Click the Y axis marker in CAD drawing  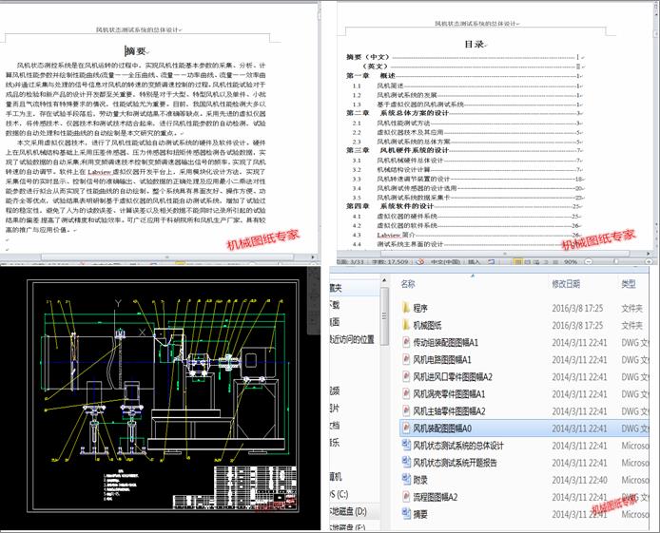tap(118, 303)
